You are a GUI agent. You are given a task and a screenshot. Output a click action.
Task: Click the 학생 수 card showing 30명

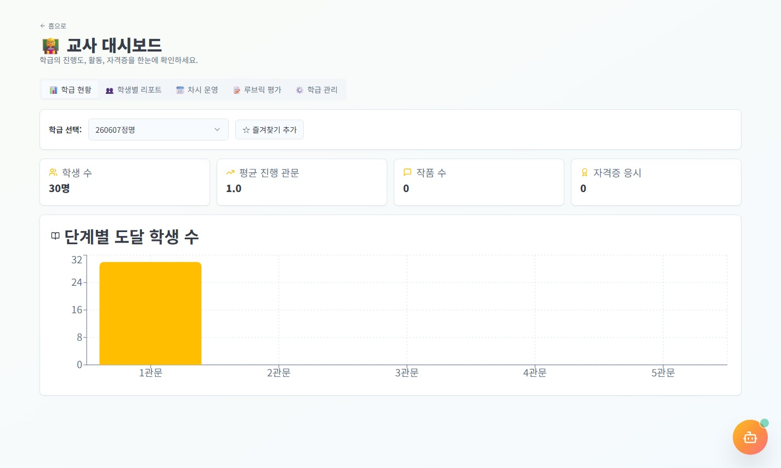124,182
